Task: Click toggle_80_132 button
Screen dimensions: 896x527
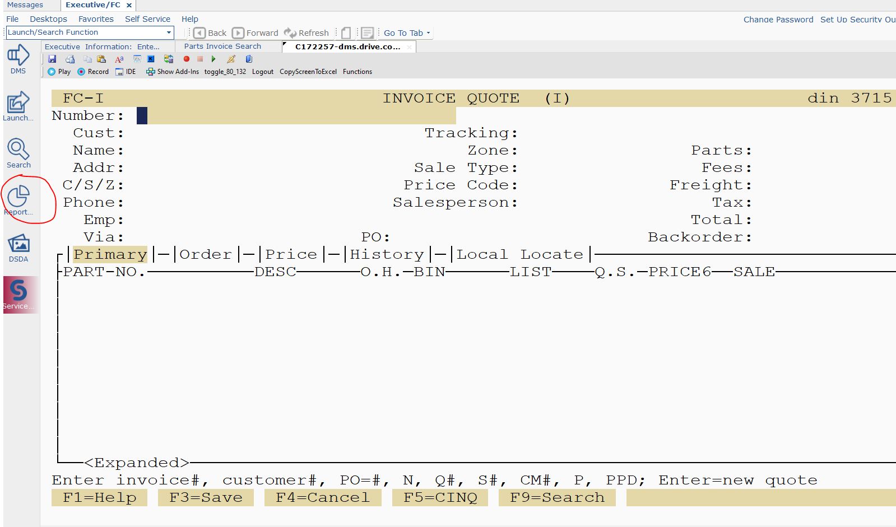Action: pyautogui.click(x=225, y=72)
